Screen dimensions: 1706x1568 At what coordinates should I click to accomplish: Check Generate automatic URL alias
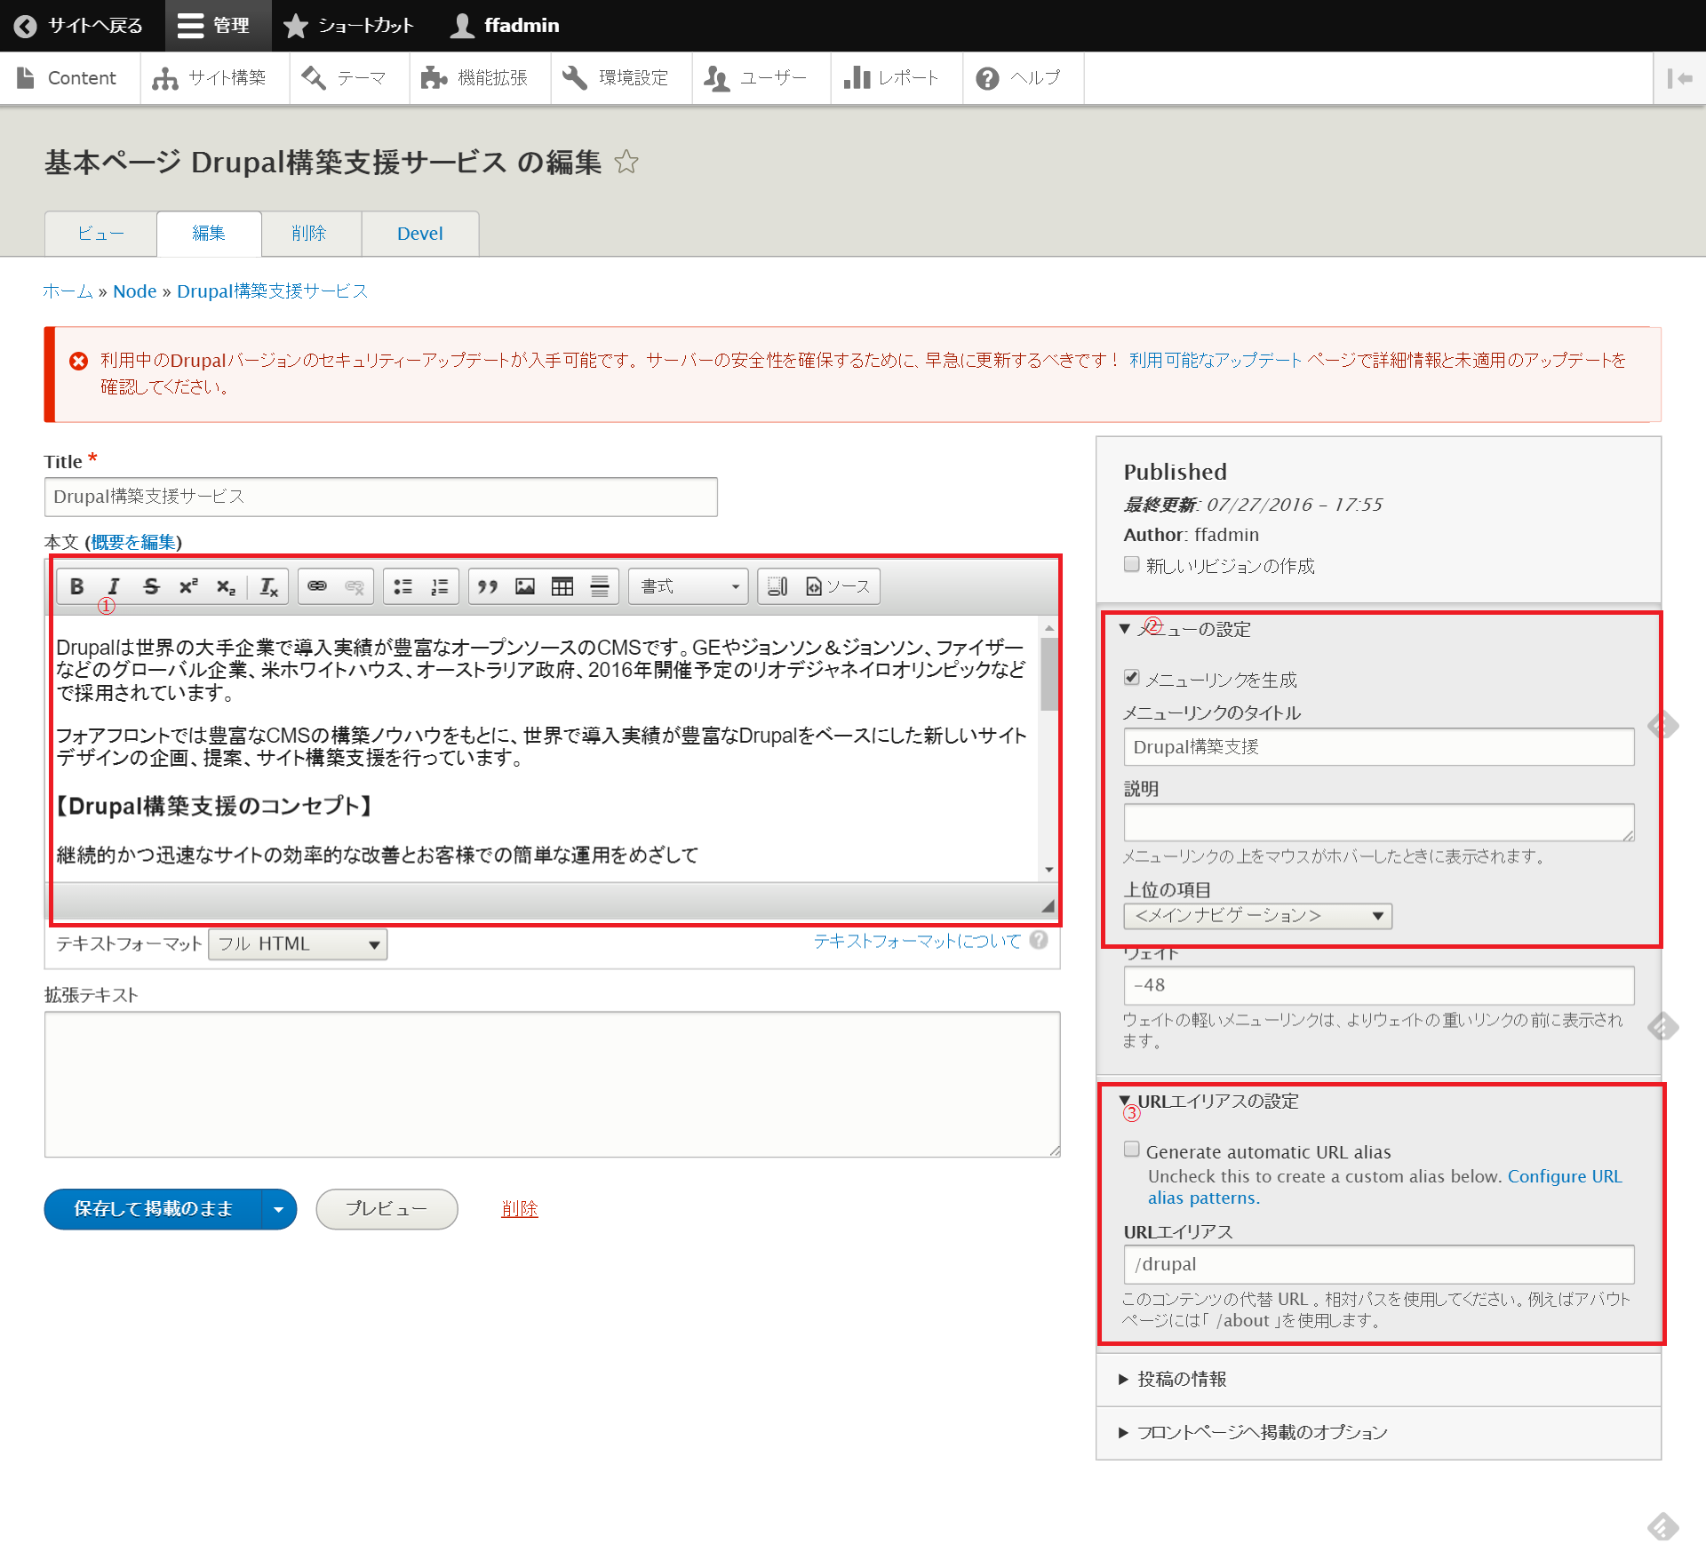(x=1132, y=1150)
